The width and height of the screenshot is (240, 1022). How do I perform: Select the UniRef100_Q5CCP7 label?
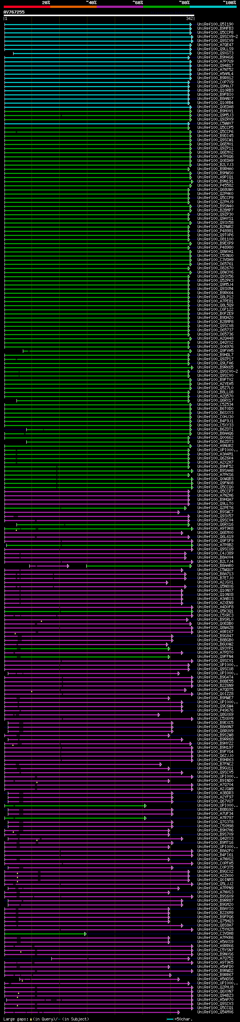pos(215,491)
